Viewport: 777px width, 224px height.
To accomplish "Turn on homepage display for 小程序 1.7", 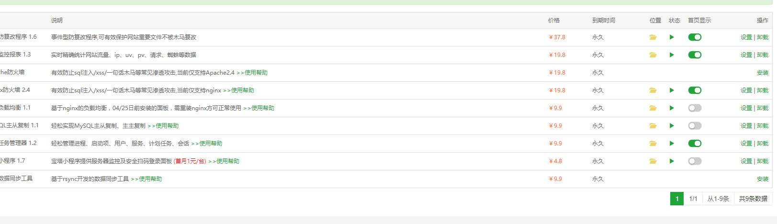I will pyautogui.click(x=695, y=161).
